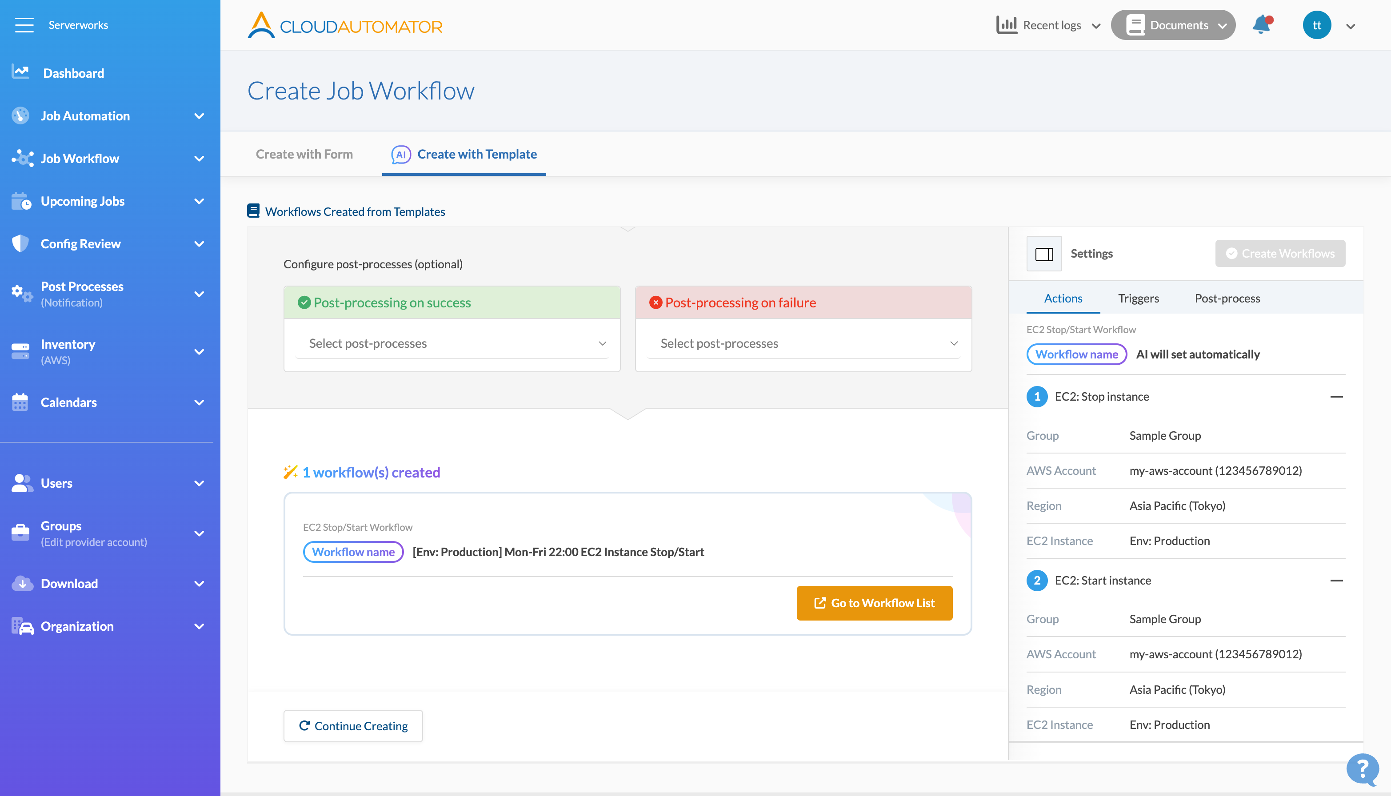Click the Workflows Created from Templates book icon
This screenshot has height=796, width=1391.
[x=253, y=211]
